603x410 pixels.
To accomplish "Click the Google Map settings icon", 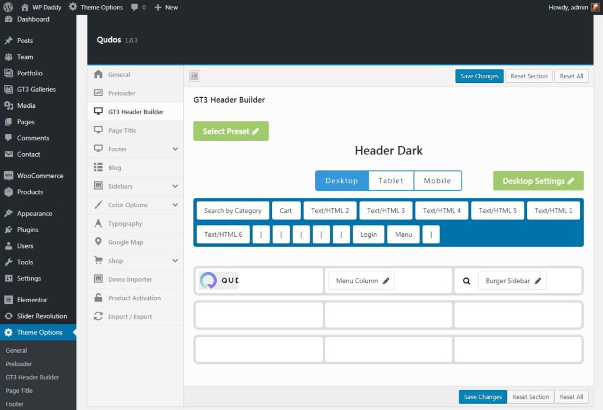I will pos(98,242).
